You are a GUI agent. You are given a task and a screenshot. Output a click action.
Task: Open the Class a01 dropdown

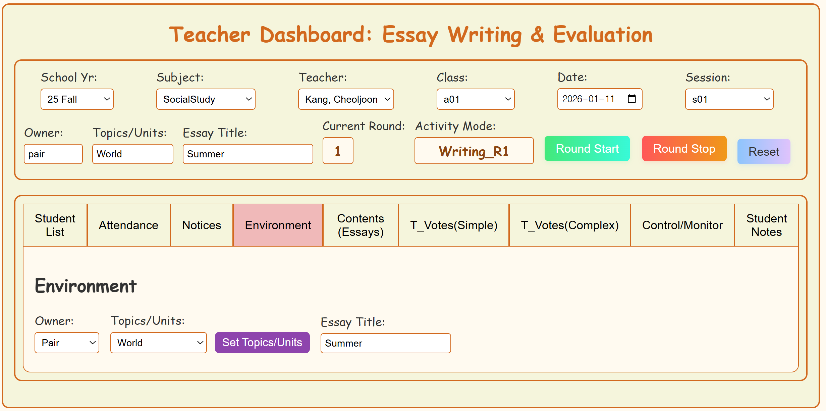(475, 99)
